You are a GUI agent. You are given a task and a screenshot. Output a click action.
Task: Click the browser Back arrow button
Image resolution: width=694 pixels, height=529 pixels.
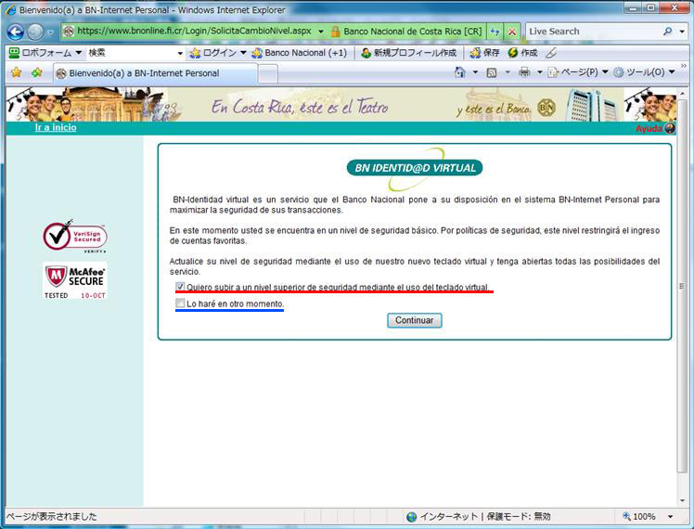click(x=16, y=32)
